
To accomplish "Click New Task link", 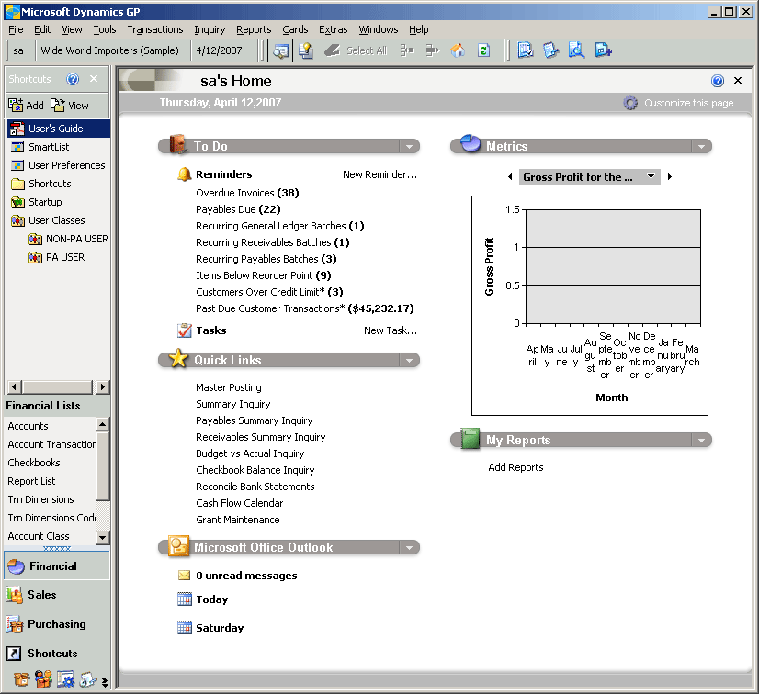I will (391, 330).
